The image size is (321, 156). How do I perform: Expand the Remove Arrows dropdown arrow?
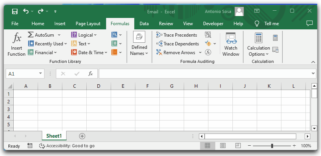click(200, 53)
